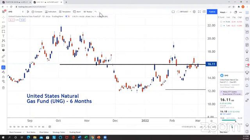This screenshot has height=140, width=250.
Task: Select the trend line drawing tool
Action: 4,22
